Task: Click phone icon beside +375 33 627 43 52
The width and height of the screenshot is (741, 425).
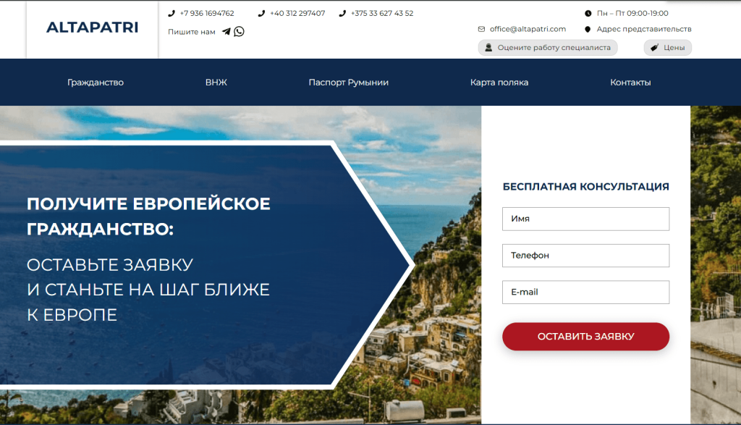Action: pos(342,13)
